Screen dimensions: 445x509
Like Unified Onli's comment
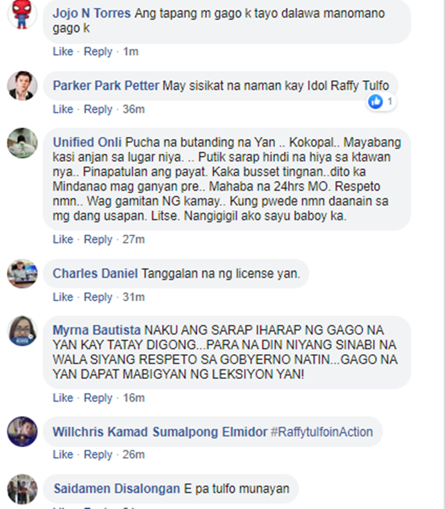click(63, 239)
